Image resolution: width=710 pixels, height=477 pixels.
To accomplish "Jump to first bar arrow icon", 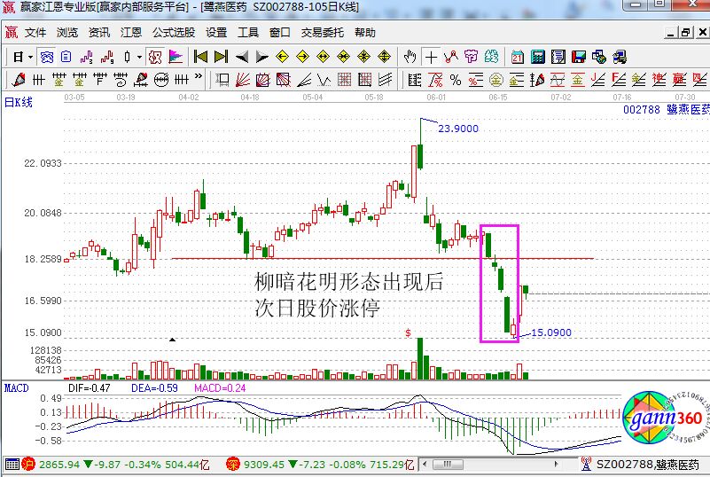I will 200,57.
